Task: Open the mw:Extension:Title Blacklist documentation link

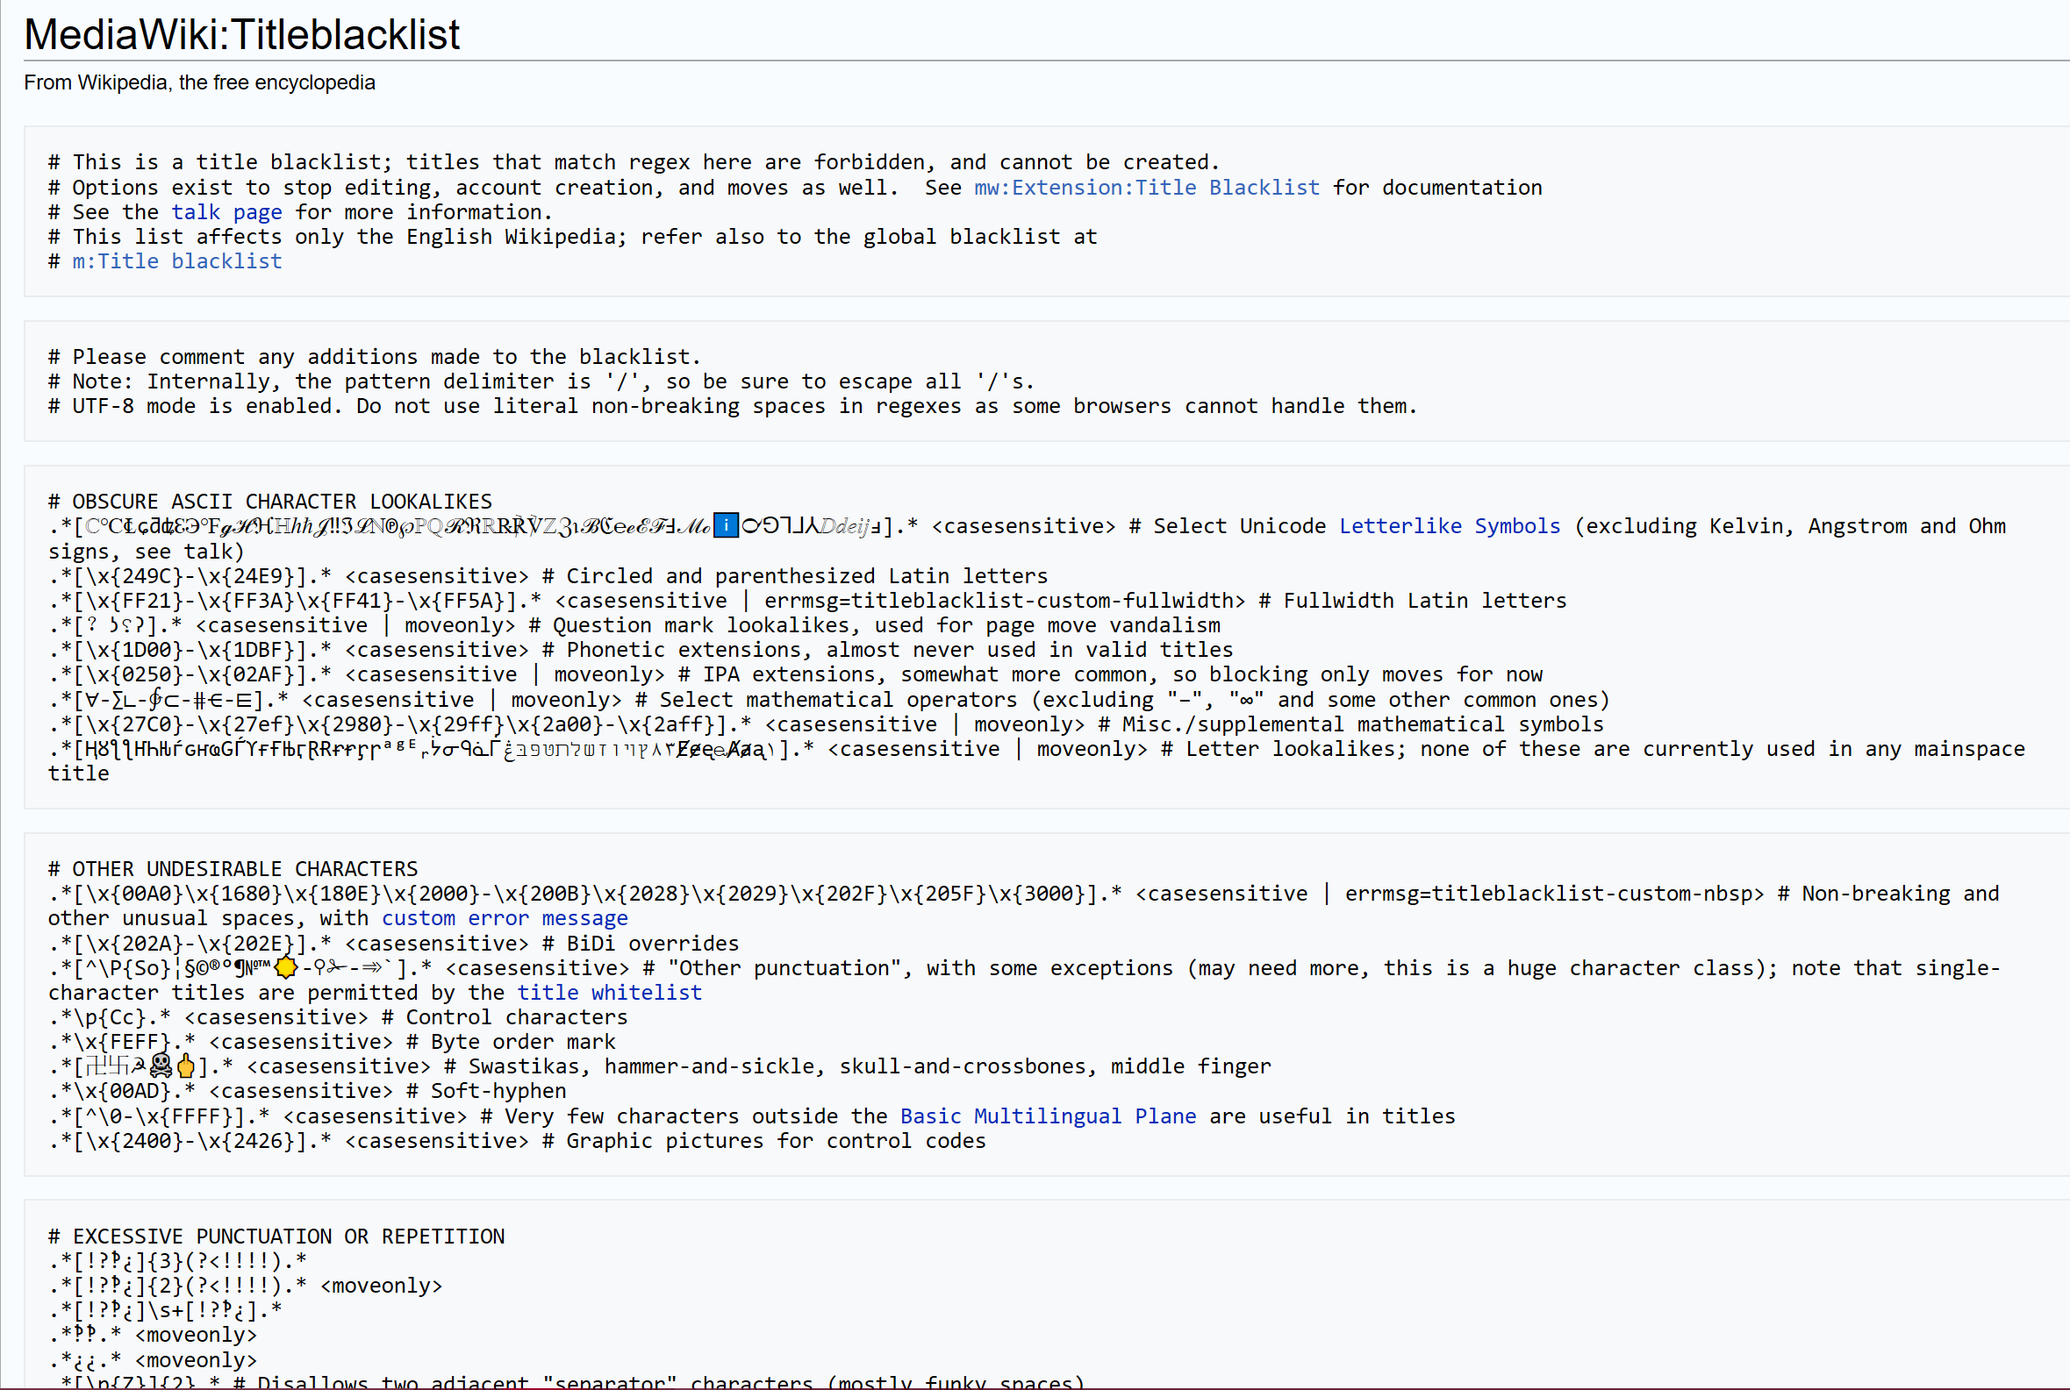Action: point(1146,187)
